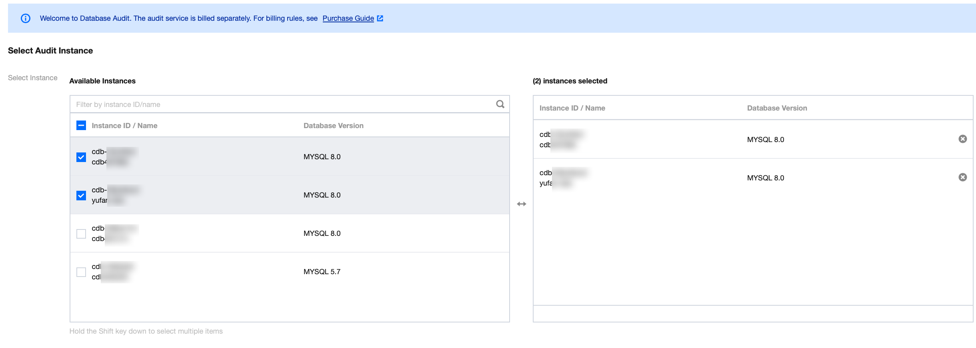The width and height of the screenshot is (976, 348).
Task: Click Database Version header in available list
Action: [x=333, y=126]
